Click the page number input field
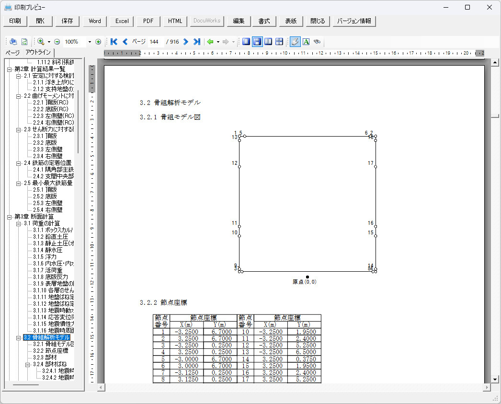Image resolution: width=501 pixels, height=404 pixels. point(154,42)
